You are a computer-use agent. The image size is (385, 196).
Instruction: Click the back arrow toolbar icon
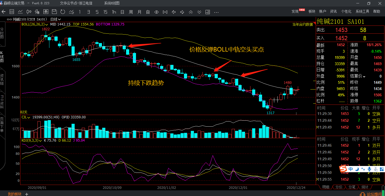click(x=4, y=12)
